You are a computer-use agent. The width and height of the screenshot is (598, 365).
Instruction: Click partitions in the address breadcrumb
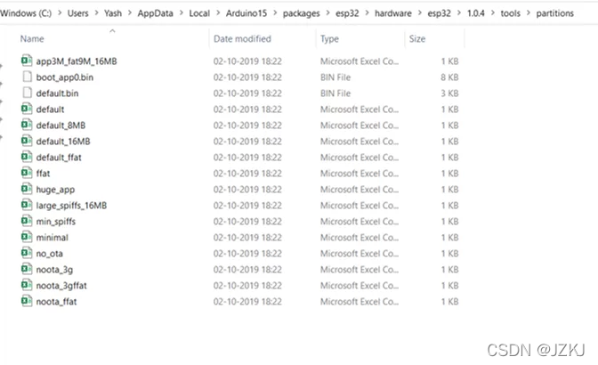pyautogui.click(x=555, y=13)
